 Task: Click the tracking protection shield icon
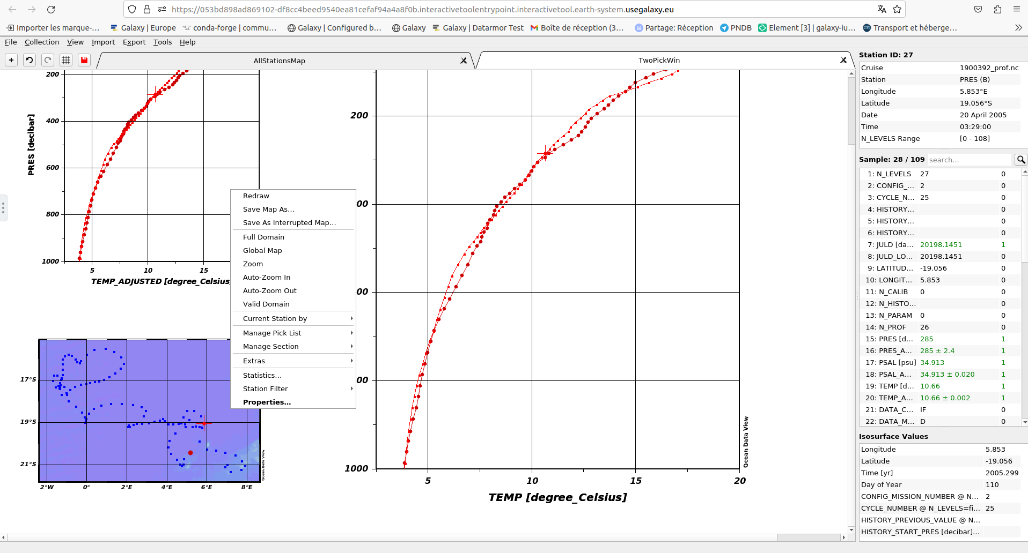132,9
